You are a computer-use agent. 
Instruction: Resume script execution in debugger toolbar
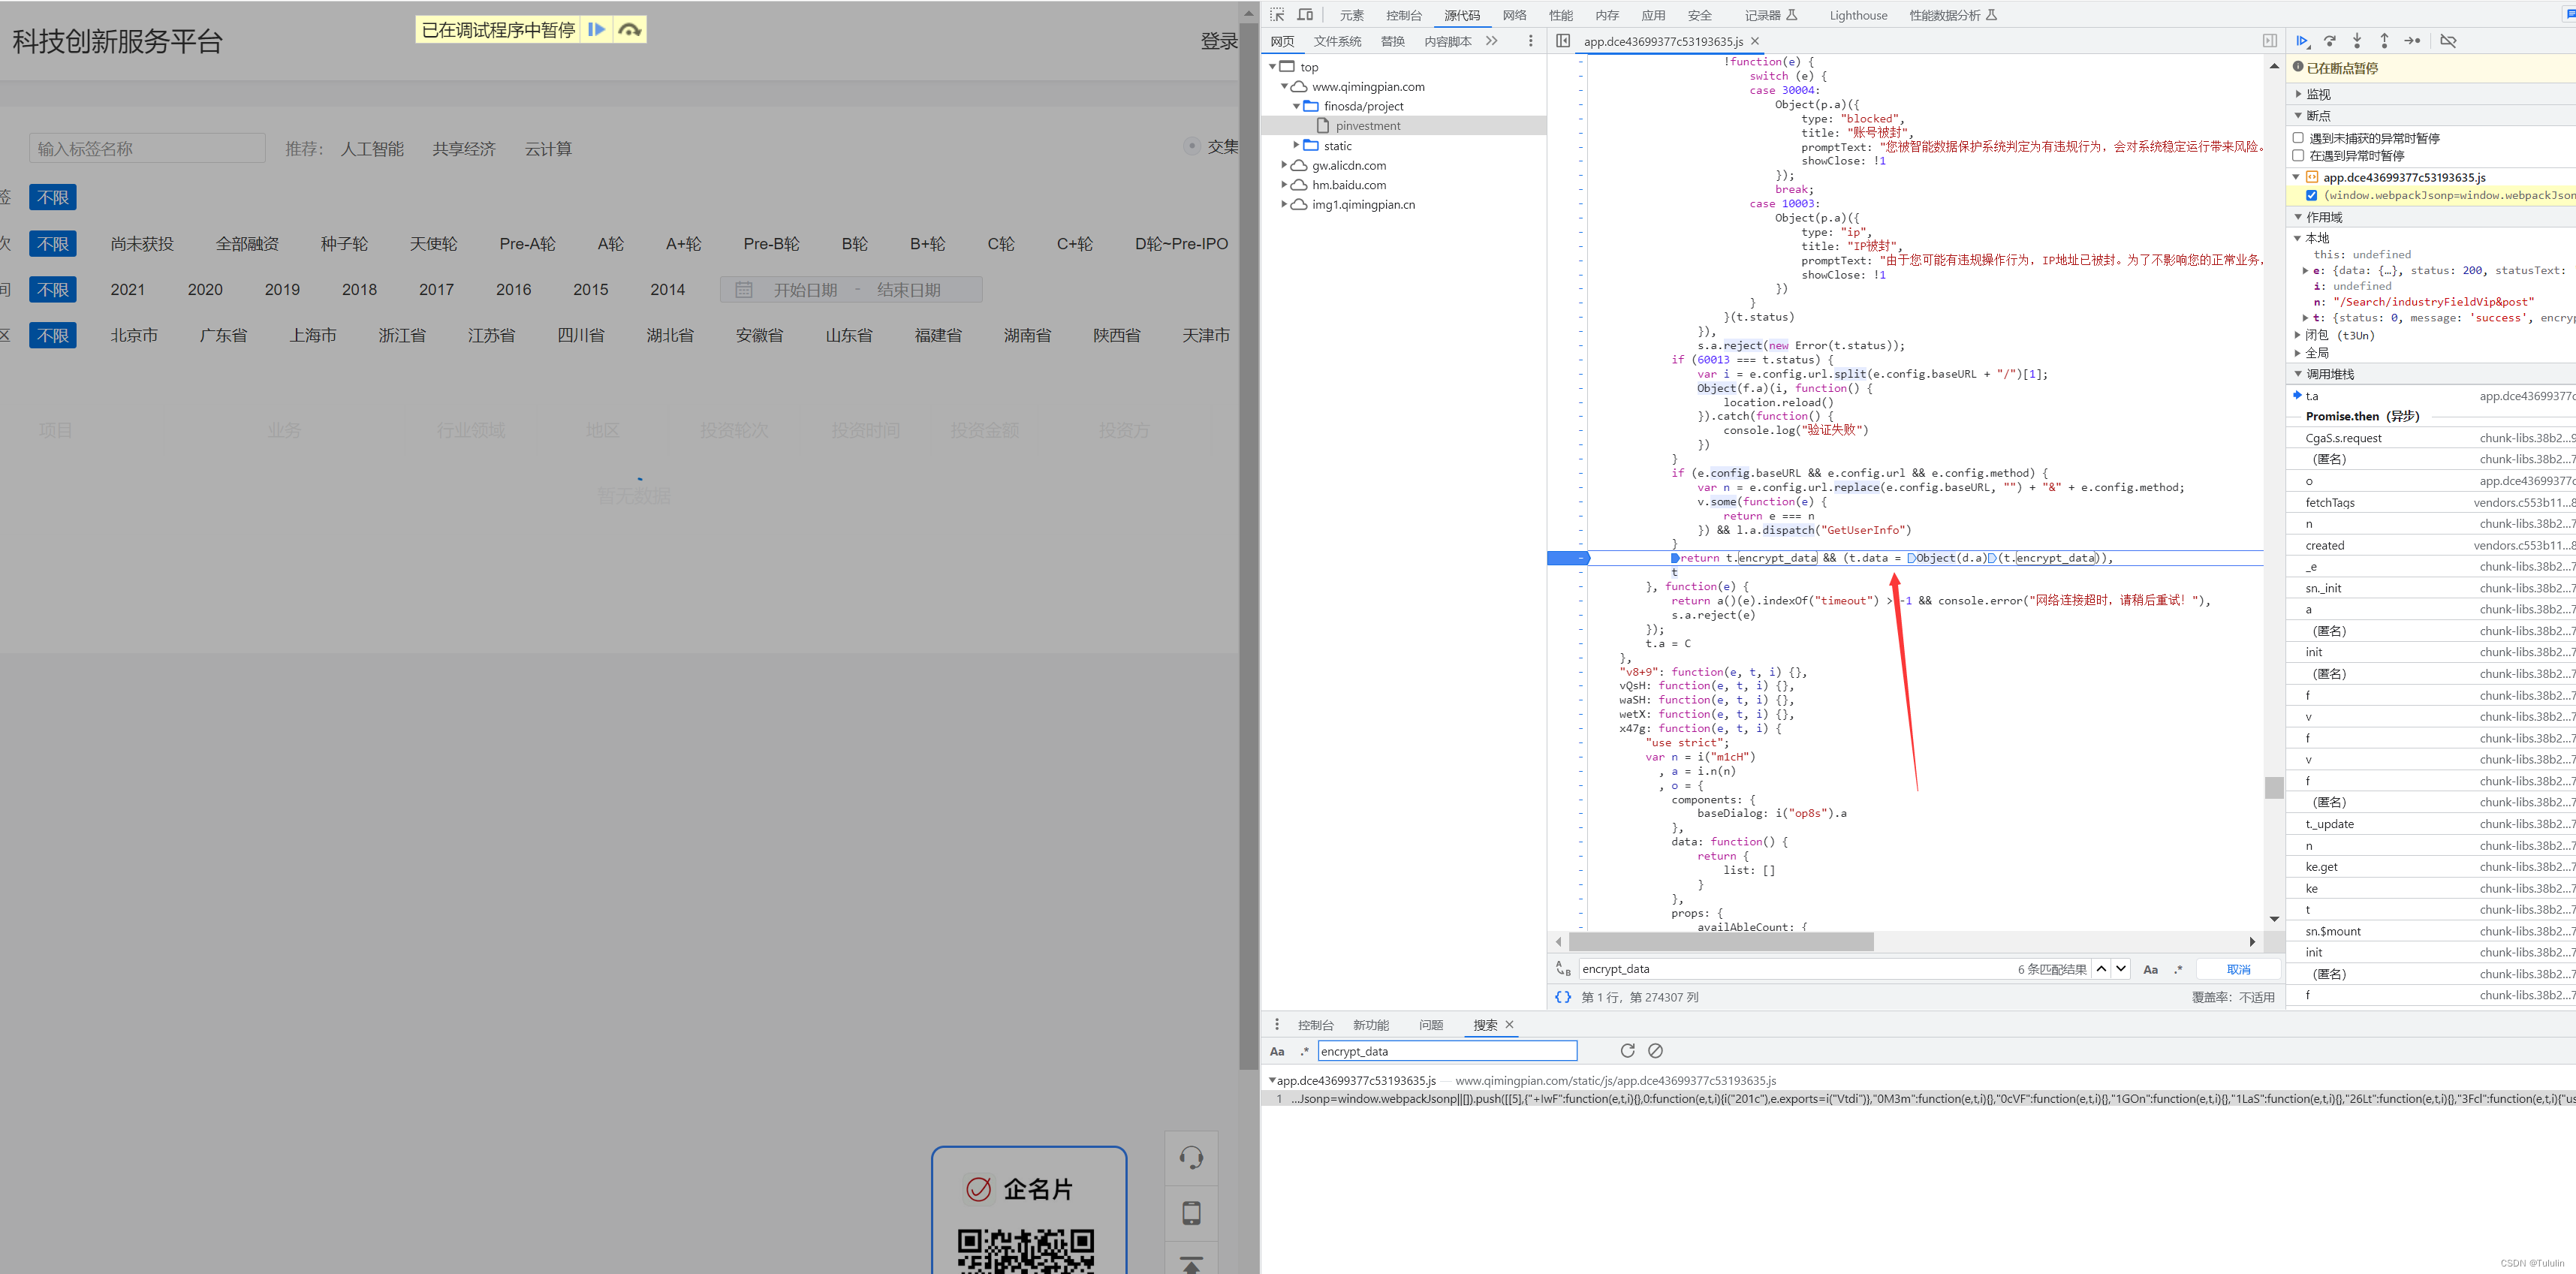(2302, 41)
